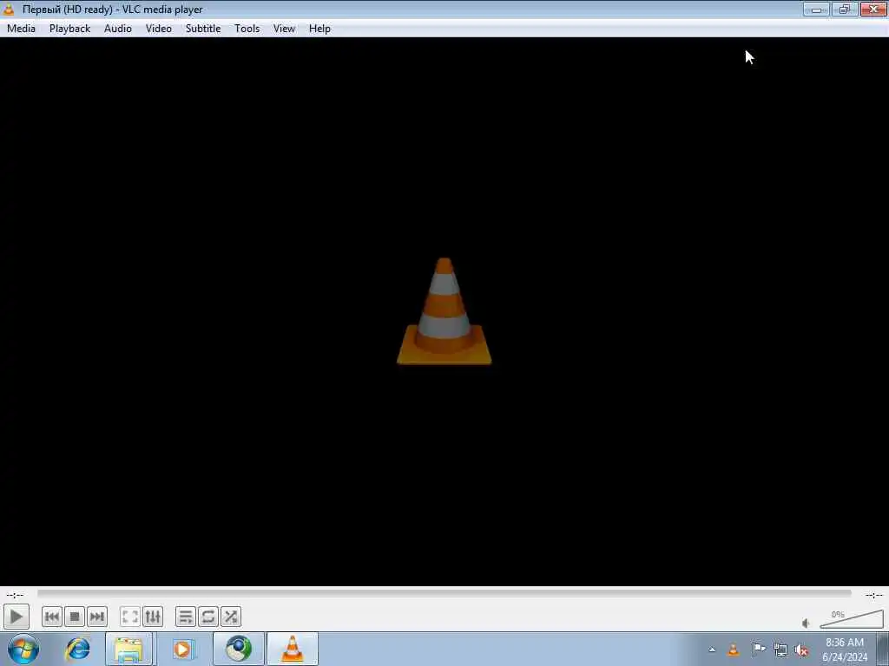Toggle loop repeat mode
Image resolution: width=889 pixels, height=666 pixels.
click(208, 617)
